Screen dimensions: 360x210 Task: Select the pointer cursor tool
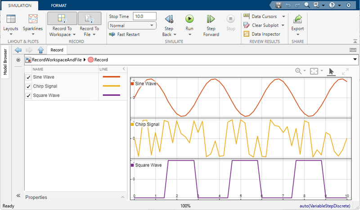click(331, 71)
